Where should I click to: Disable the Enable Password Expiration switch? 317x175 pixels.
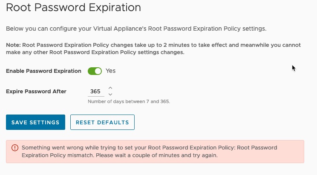click(95, 71)
